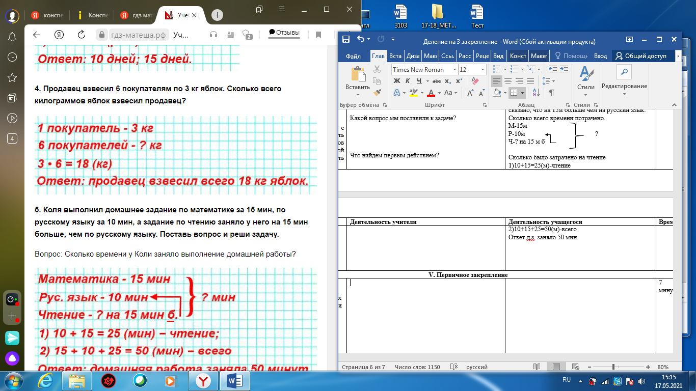
Task: Activate the Format Painter brush
Action: coord(377,93)
